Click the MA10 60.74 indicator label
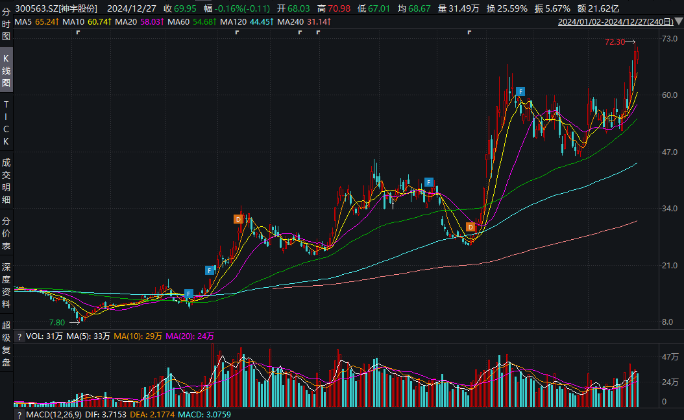 pos(86,22)
